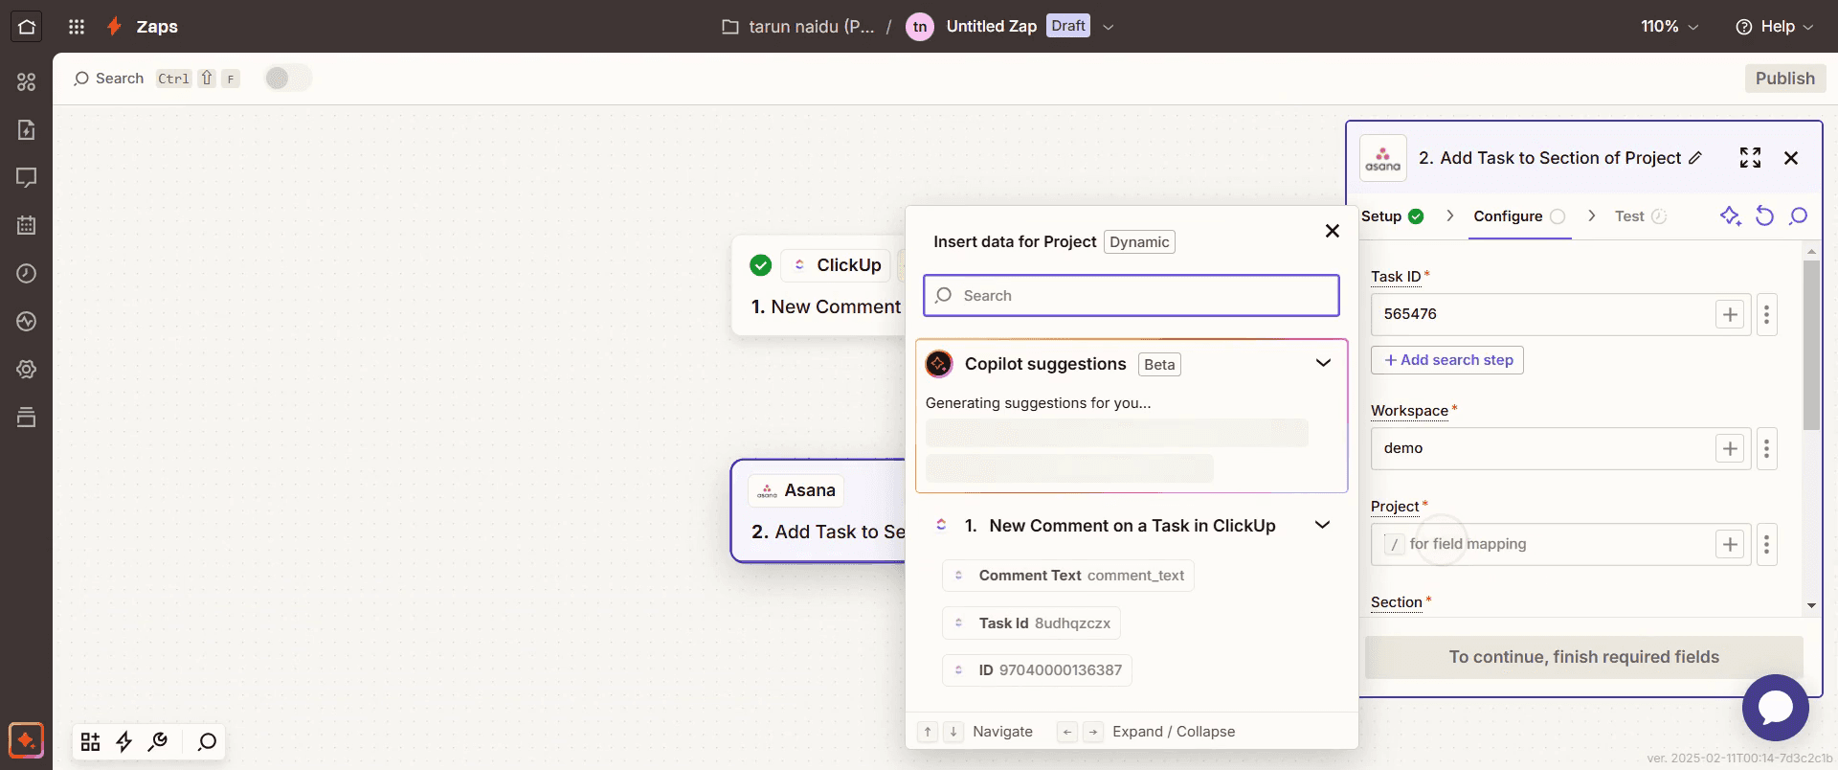Click the Search button in the editor toolbar
Image resolution: width=1838 pixels, height=770 pixels.
[156, 79]
